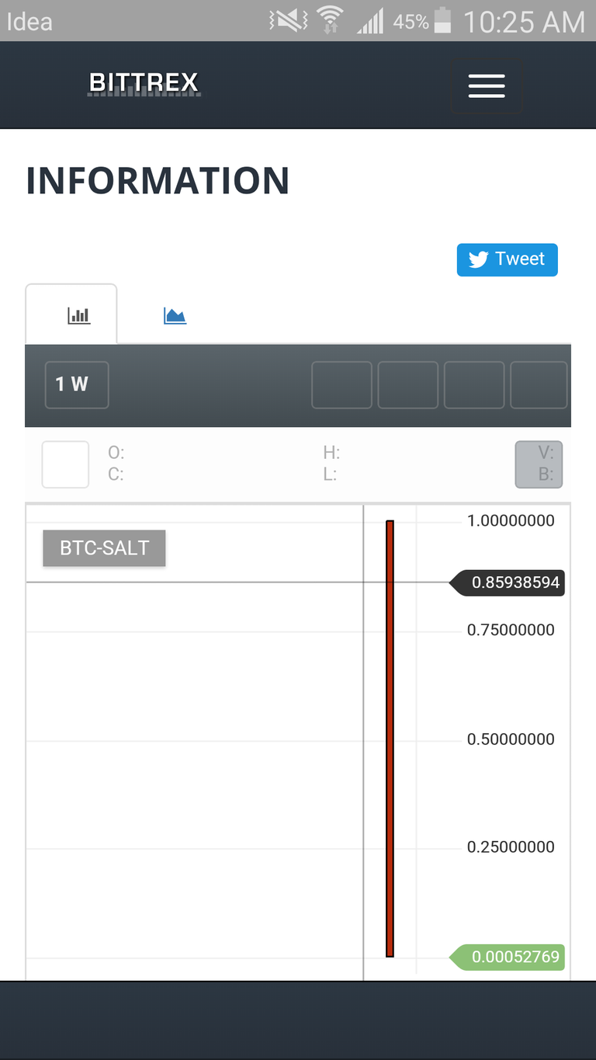Screen dimensions: 596x1060
Task: Open the 1 W timeframe selector
Action: click(x=77, y=384)
